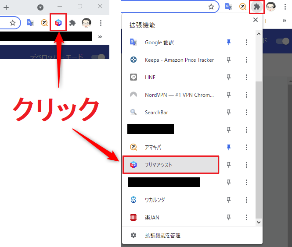Click the scroll down arrow in extensions popup
Viewport: 292px width, 247px height.
tap(259, 222)
